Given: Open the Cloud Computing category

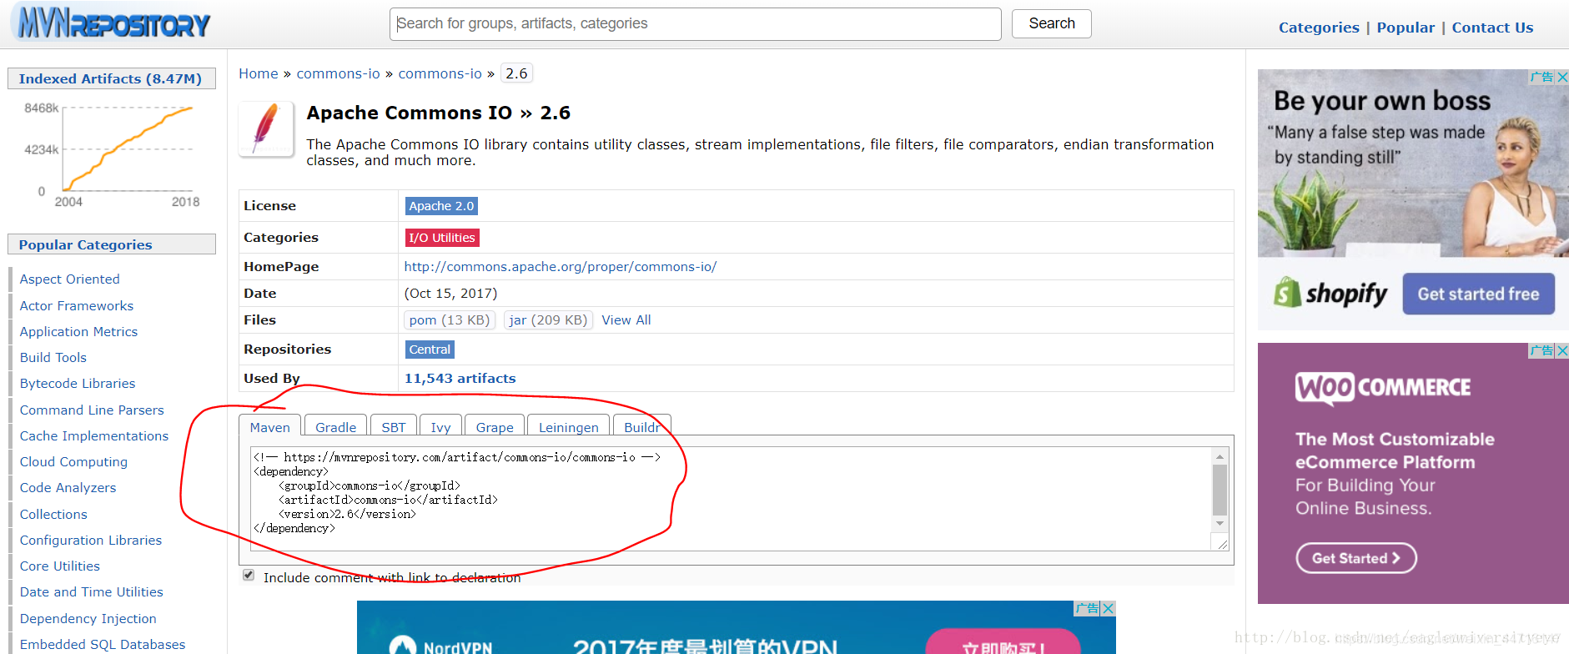Looking at the screenshot, I should (x=74, y=462).
